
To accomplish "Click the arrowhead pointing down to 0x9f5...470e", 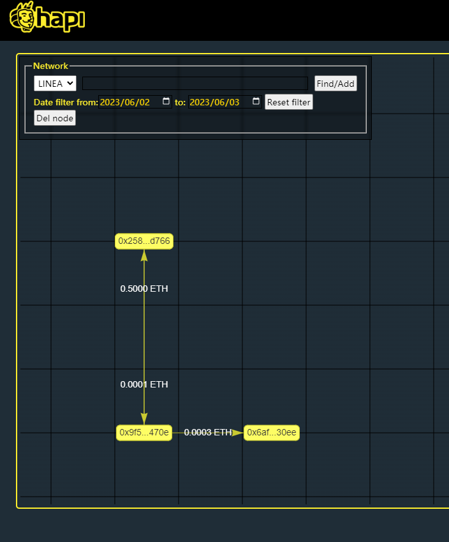I will (x=144, y=418).
